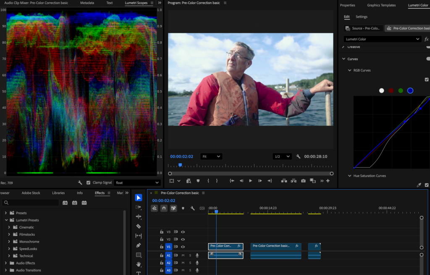Open the Fit zoom level dropdown
430x275 pixels.
pos(211,156)
